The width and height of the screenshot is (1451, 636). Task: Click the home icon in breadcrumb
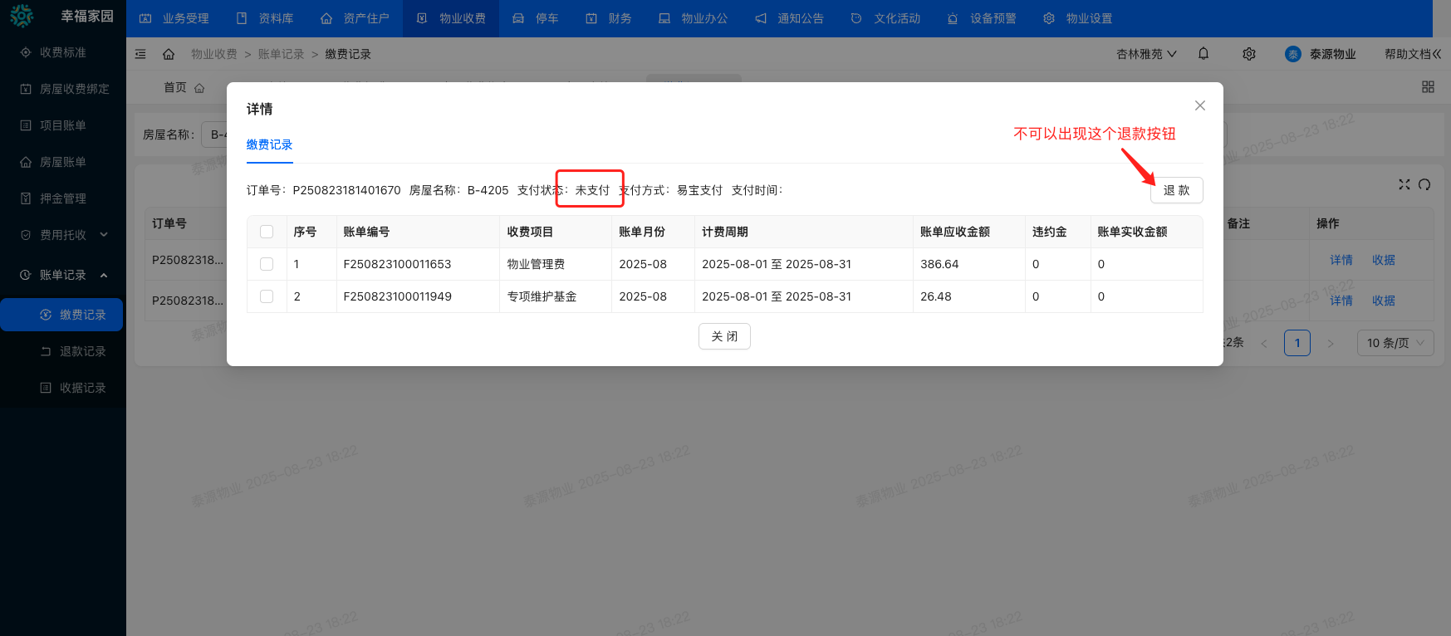pos(169,54)
